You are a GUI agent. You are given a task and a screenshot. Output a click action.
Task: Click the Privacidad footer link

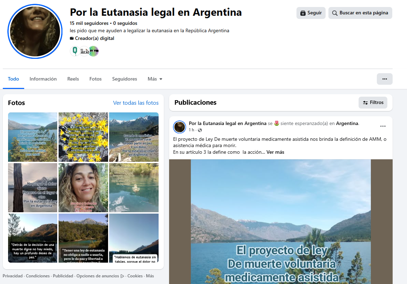coord(13,276)
